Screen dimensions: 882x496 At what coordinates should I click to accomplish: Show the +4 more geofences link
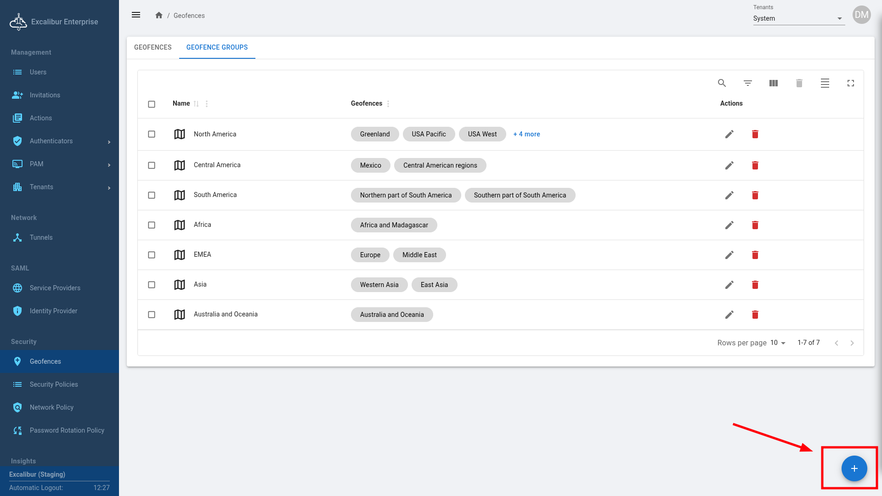(x=526, y=134)
